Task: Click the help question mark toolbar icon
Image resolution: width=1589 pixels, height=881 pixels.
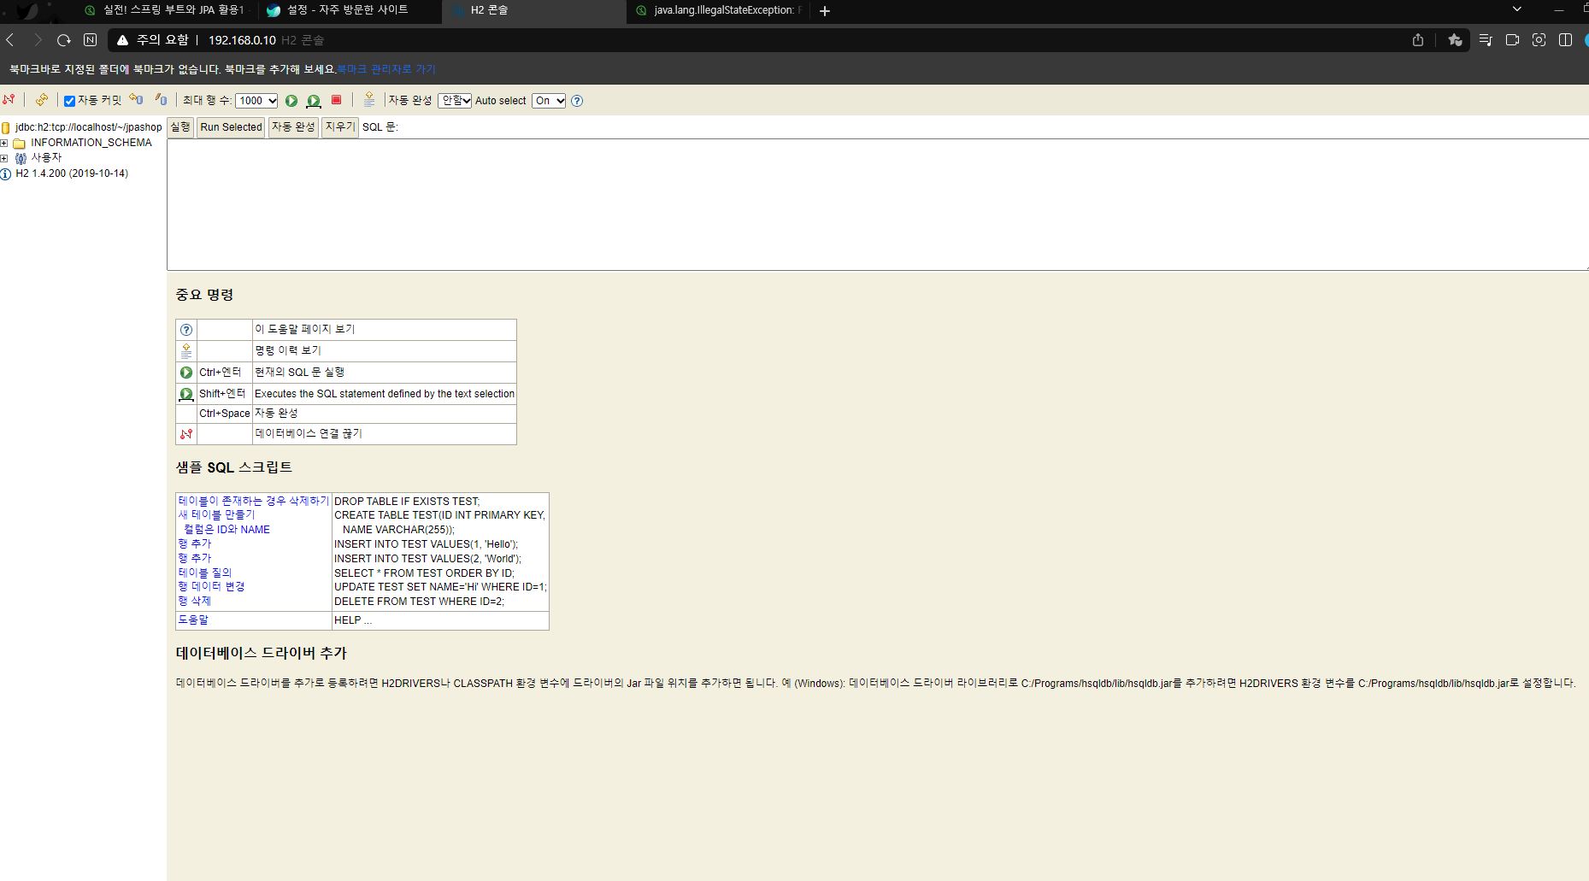Action: tap(577, 101)
